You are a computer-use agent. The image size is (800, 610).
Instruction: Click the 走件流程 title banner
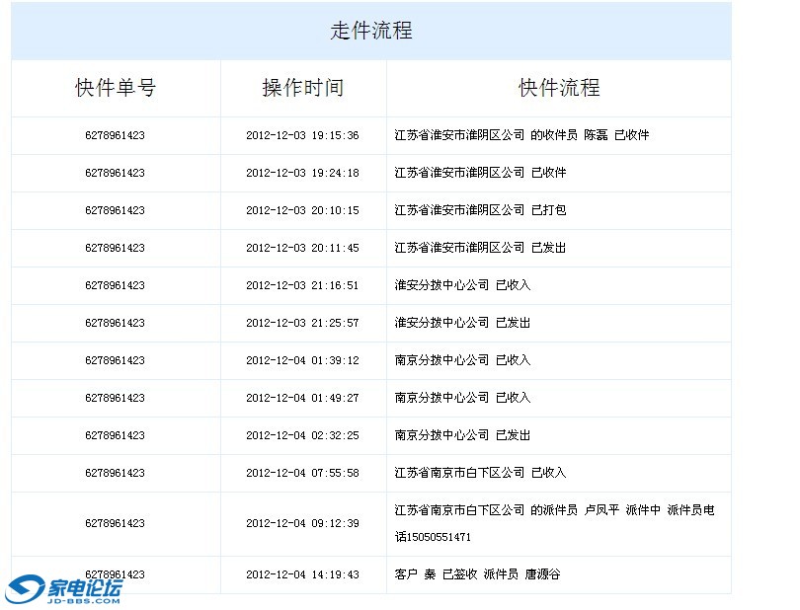(370, 31)
